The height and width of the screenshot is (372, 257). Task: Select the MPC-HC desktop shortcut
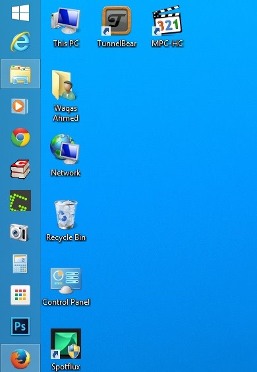(x=167, y=20)
